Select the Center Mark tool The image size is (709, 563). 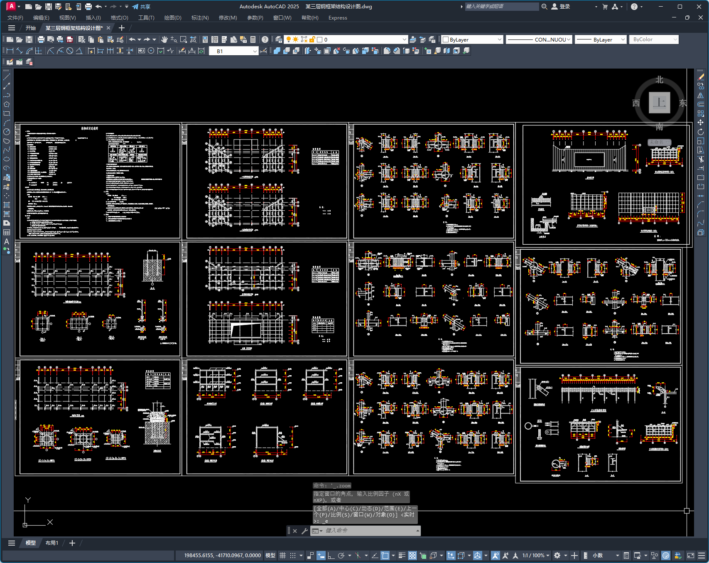[151, 51]
